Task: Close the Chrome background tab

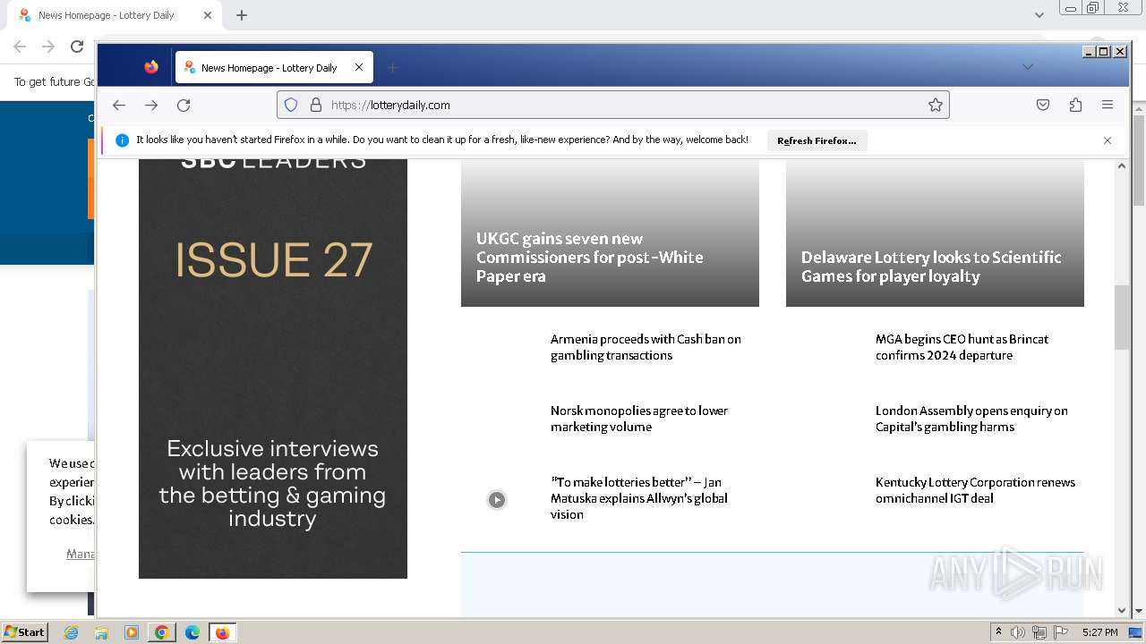Action: pos(208,15)
